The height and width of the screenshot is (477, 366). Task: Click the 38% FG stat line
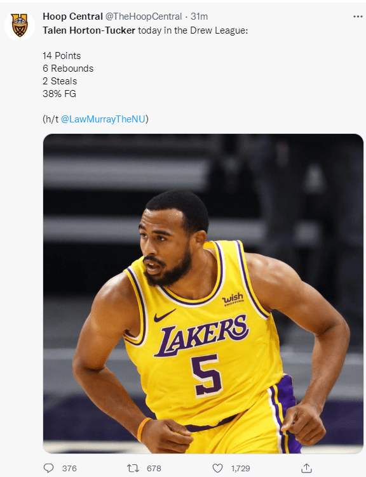point(60,94)
